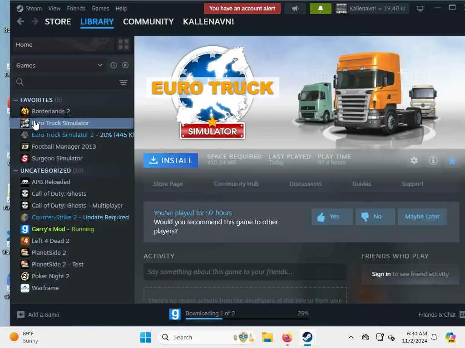The width and height of the screenshot is (465, 348).
Task: Click the recent activity clock icon
Action: (x=114, y=65)
